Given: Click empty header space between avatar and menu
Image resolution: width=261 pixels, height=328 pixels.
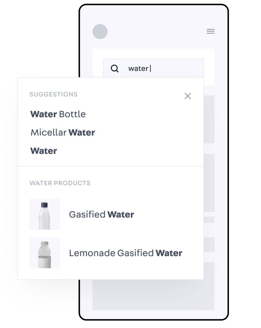Looking at the screenshot, I should tap(156, 32).
